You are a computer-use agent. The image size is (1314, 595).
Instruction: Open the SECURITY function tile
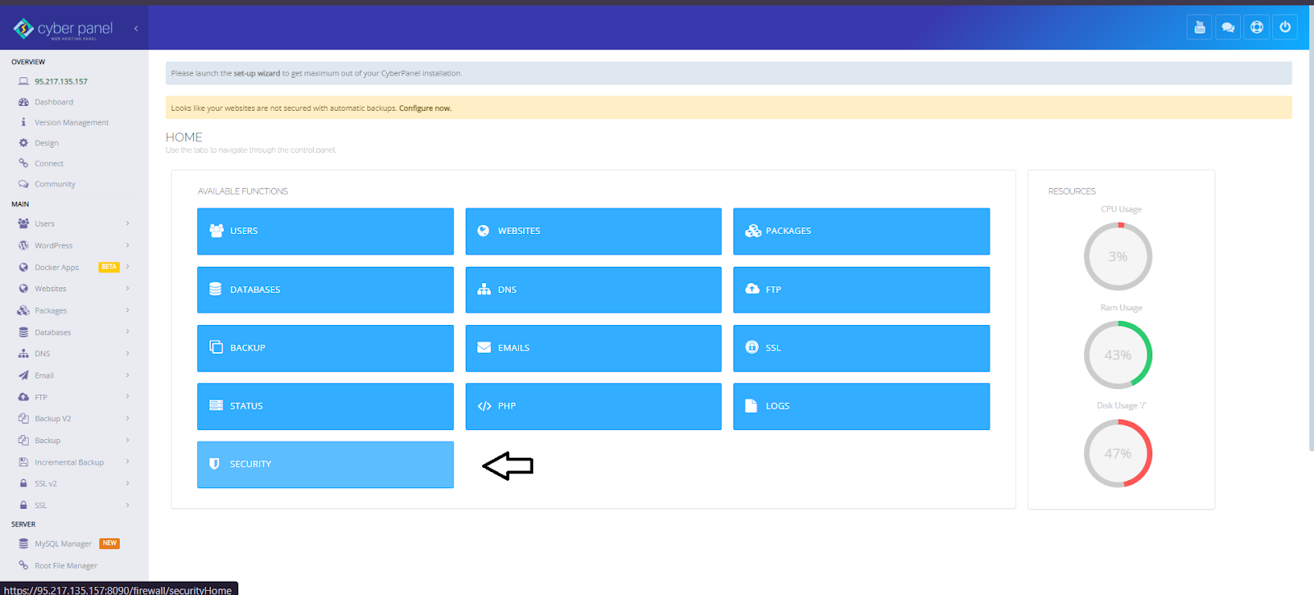pos(325,465)
